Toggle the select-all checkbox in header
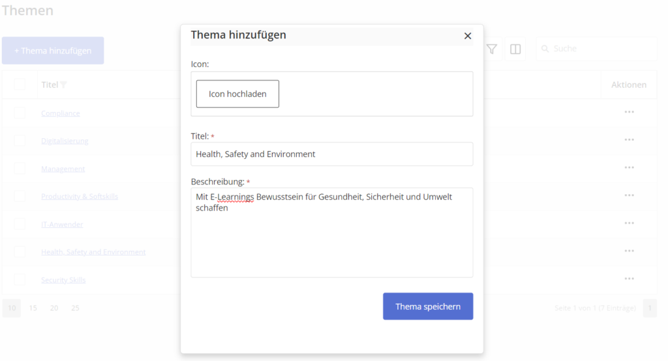The height and width of the screenshot is (361, 668). pyautogui.click(x=20, y=84)
